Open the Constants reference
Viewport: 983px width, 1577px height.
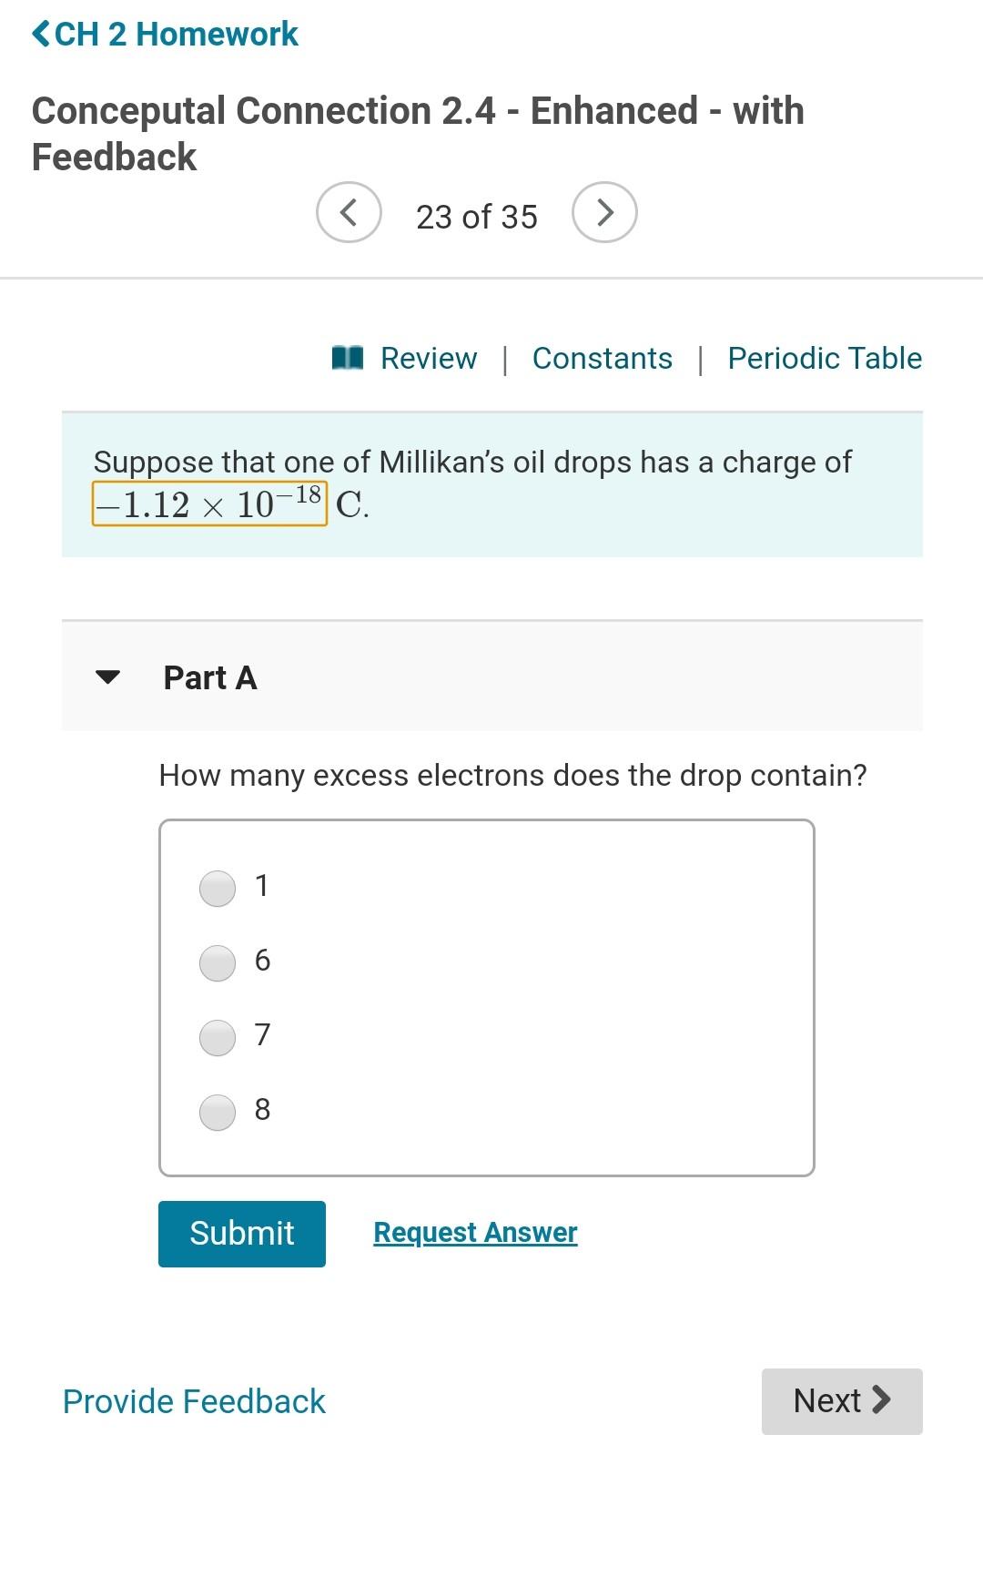click(x=602, y=358)
